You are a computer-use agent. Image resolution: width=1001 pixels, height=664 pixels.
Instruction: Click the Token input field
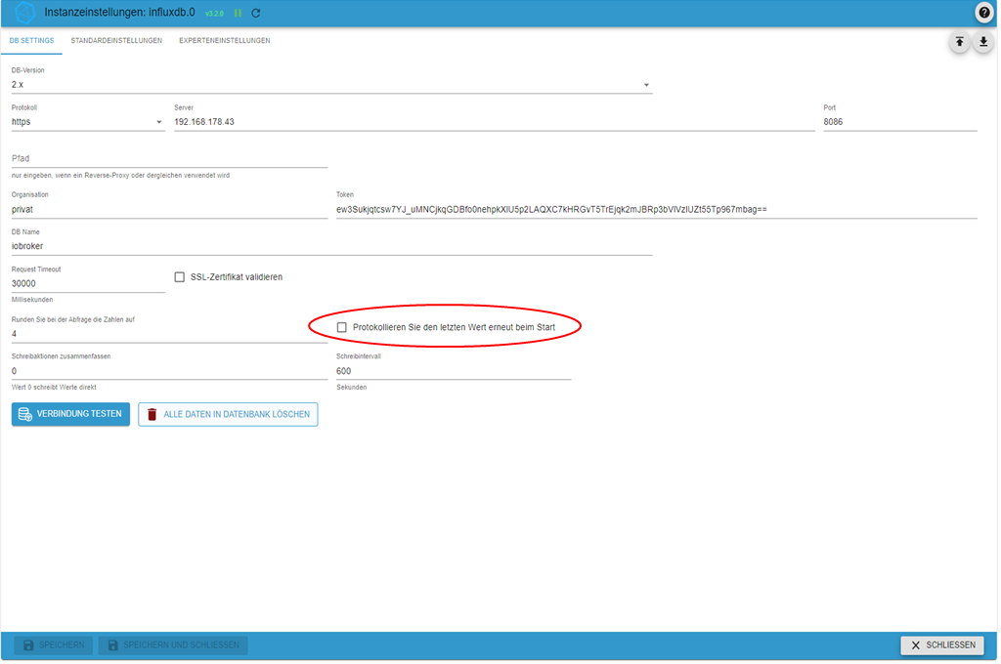pyautogui.click(x=656, y=209)
